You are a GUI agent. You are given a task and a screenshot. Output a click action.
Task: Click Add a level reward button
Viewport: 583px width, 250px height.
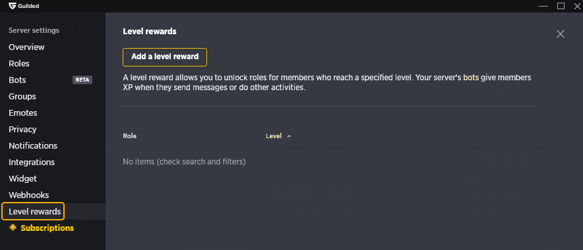pyautogui.click(x=165, y=57)
